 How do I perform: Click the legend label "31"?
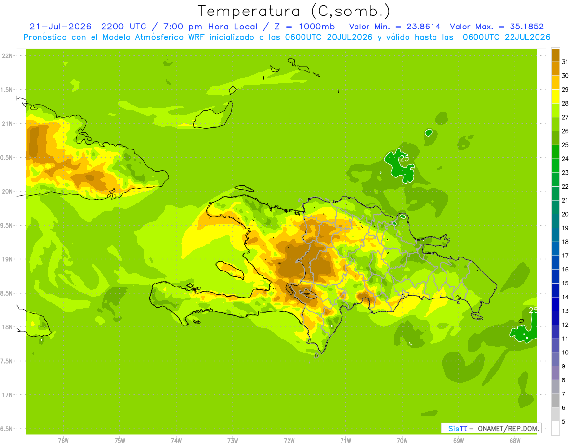point(565,62)
